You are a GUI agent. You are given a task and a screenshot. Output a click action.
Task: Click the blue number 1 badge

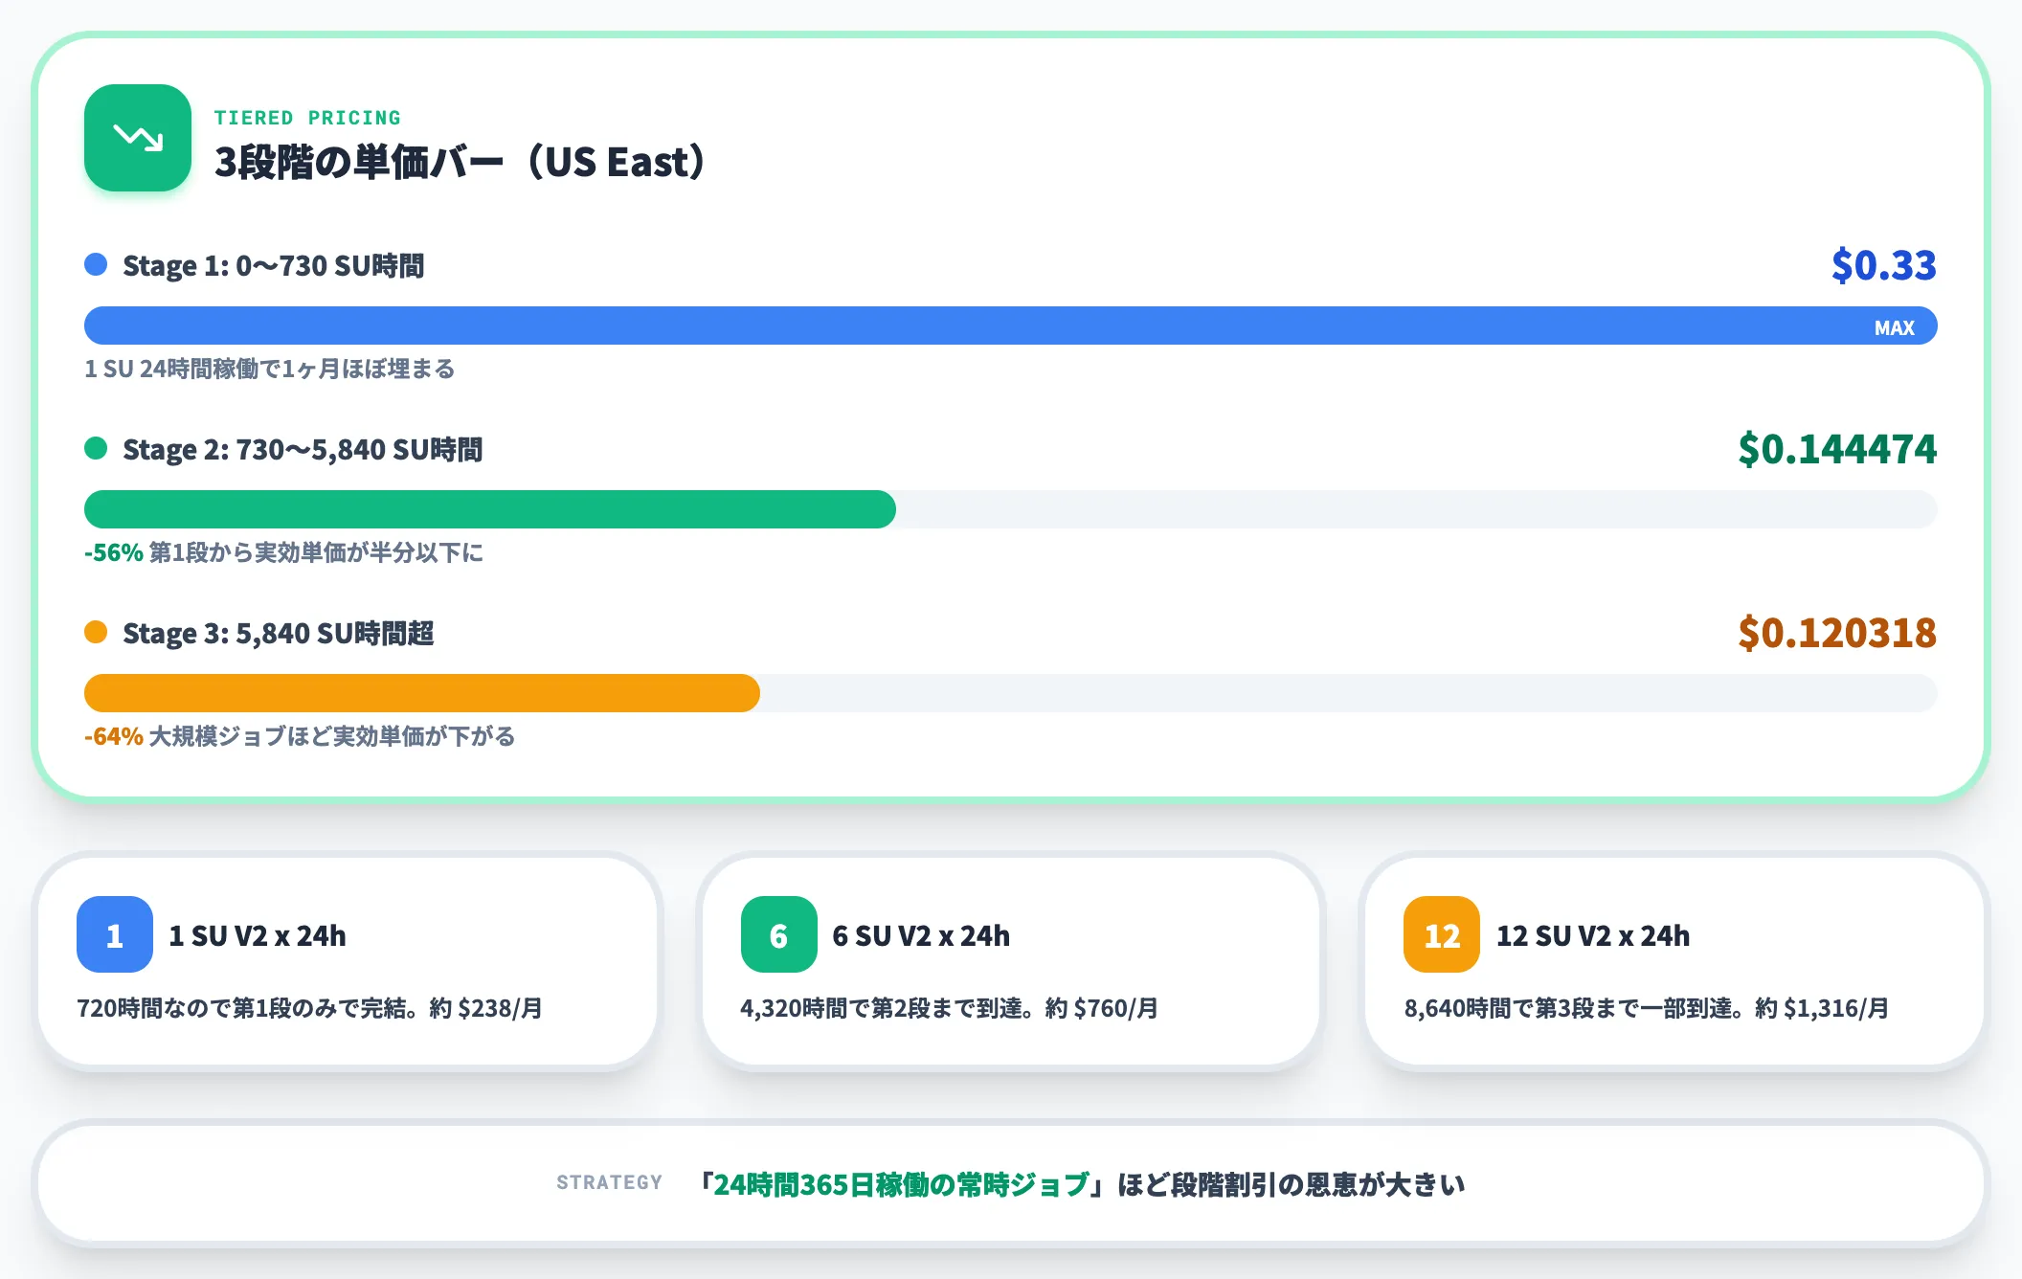click(115, 934)
